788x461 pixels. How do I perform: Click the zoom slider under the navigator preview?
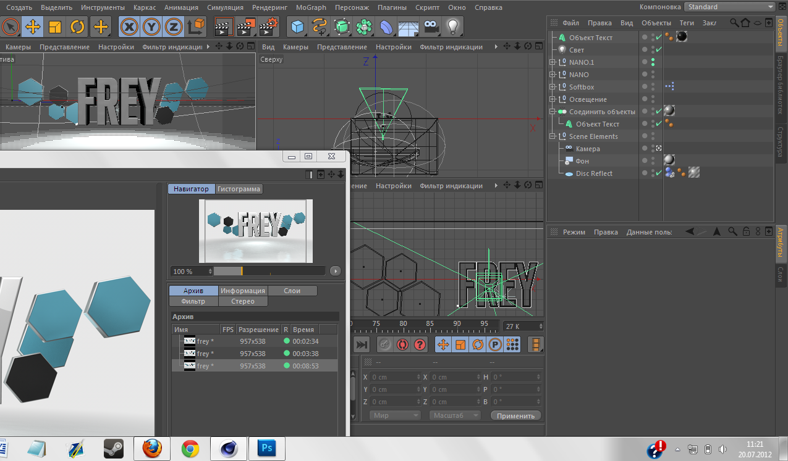tap(269, 271)
